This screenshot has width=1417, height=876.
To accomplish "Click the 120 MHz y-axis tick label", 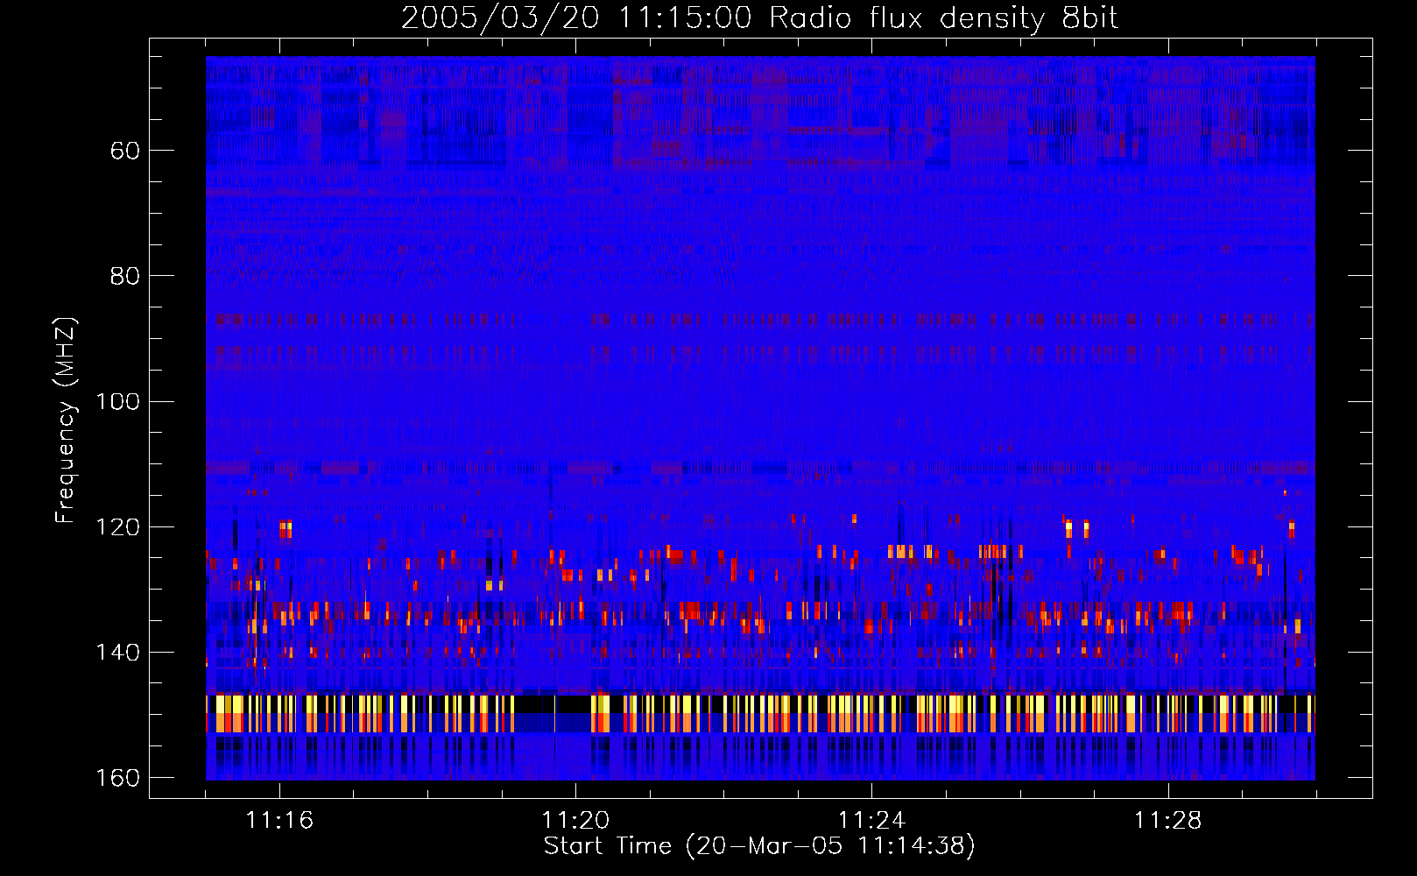I will coord(117,527).
